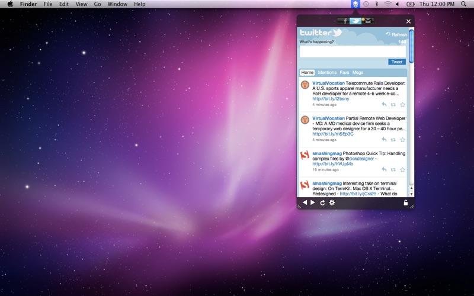
Task: Open link http://bit.ly/mSEp3C
Action: point(333,134)
